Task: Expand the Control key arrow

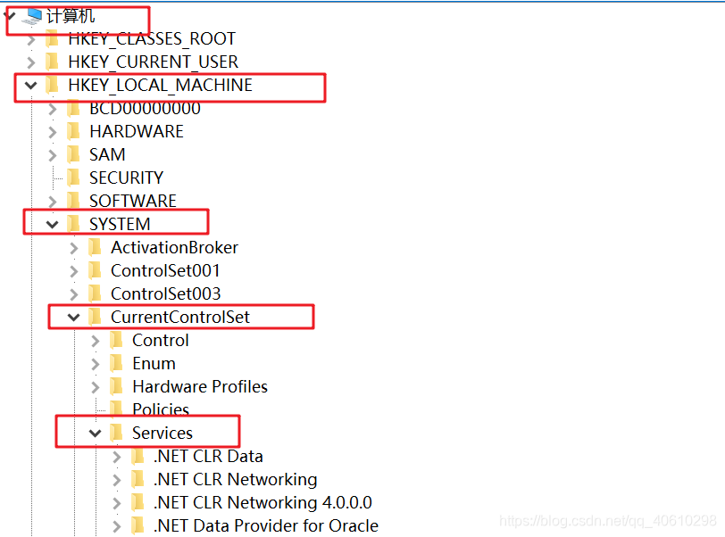Action: pyautogui.click(x=96, y=342)
